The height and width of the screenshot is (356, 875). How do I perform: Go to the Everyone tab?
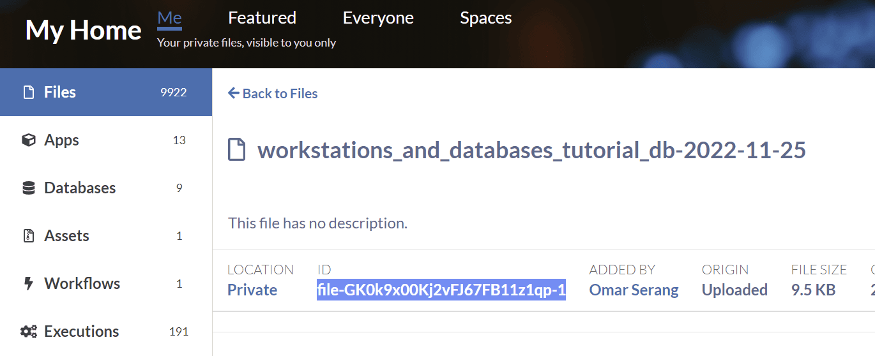(x=378, y=18)
